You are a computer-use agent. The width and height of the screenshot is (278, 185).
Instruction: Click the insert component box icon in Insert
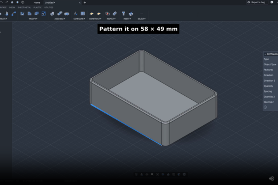click(131, 13)
